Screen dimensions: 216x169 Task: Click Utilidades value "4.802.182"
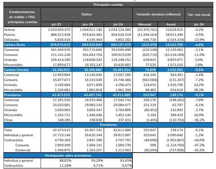(123, 40)
